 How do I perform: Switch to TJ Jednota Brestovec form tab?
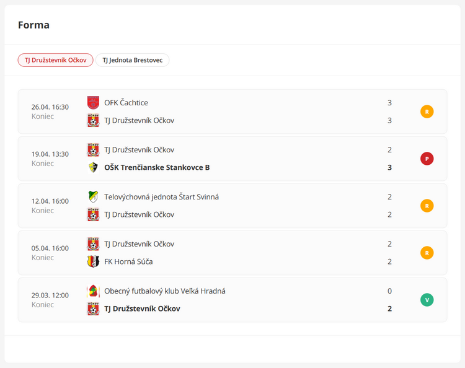click(132, 60)
